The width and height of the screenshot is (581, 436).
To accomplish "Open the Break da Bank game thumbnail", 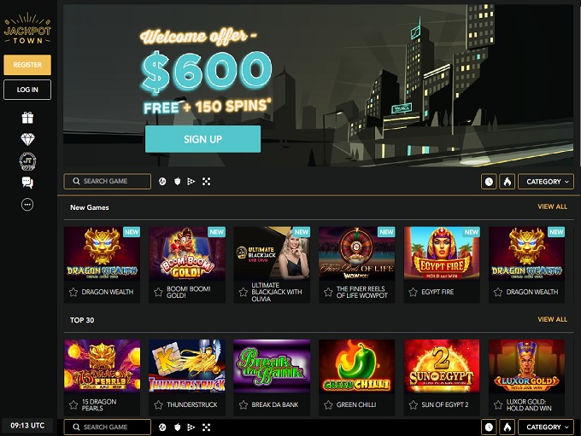I will pyautogui.click(x=272, y=366).
